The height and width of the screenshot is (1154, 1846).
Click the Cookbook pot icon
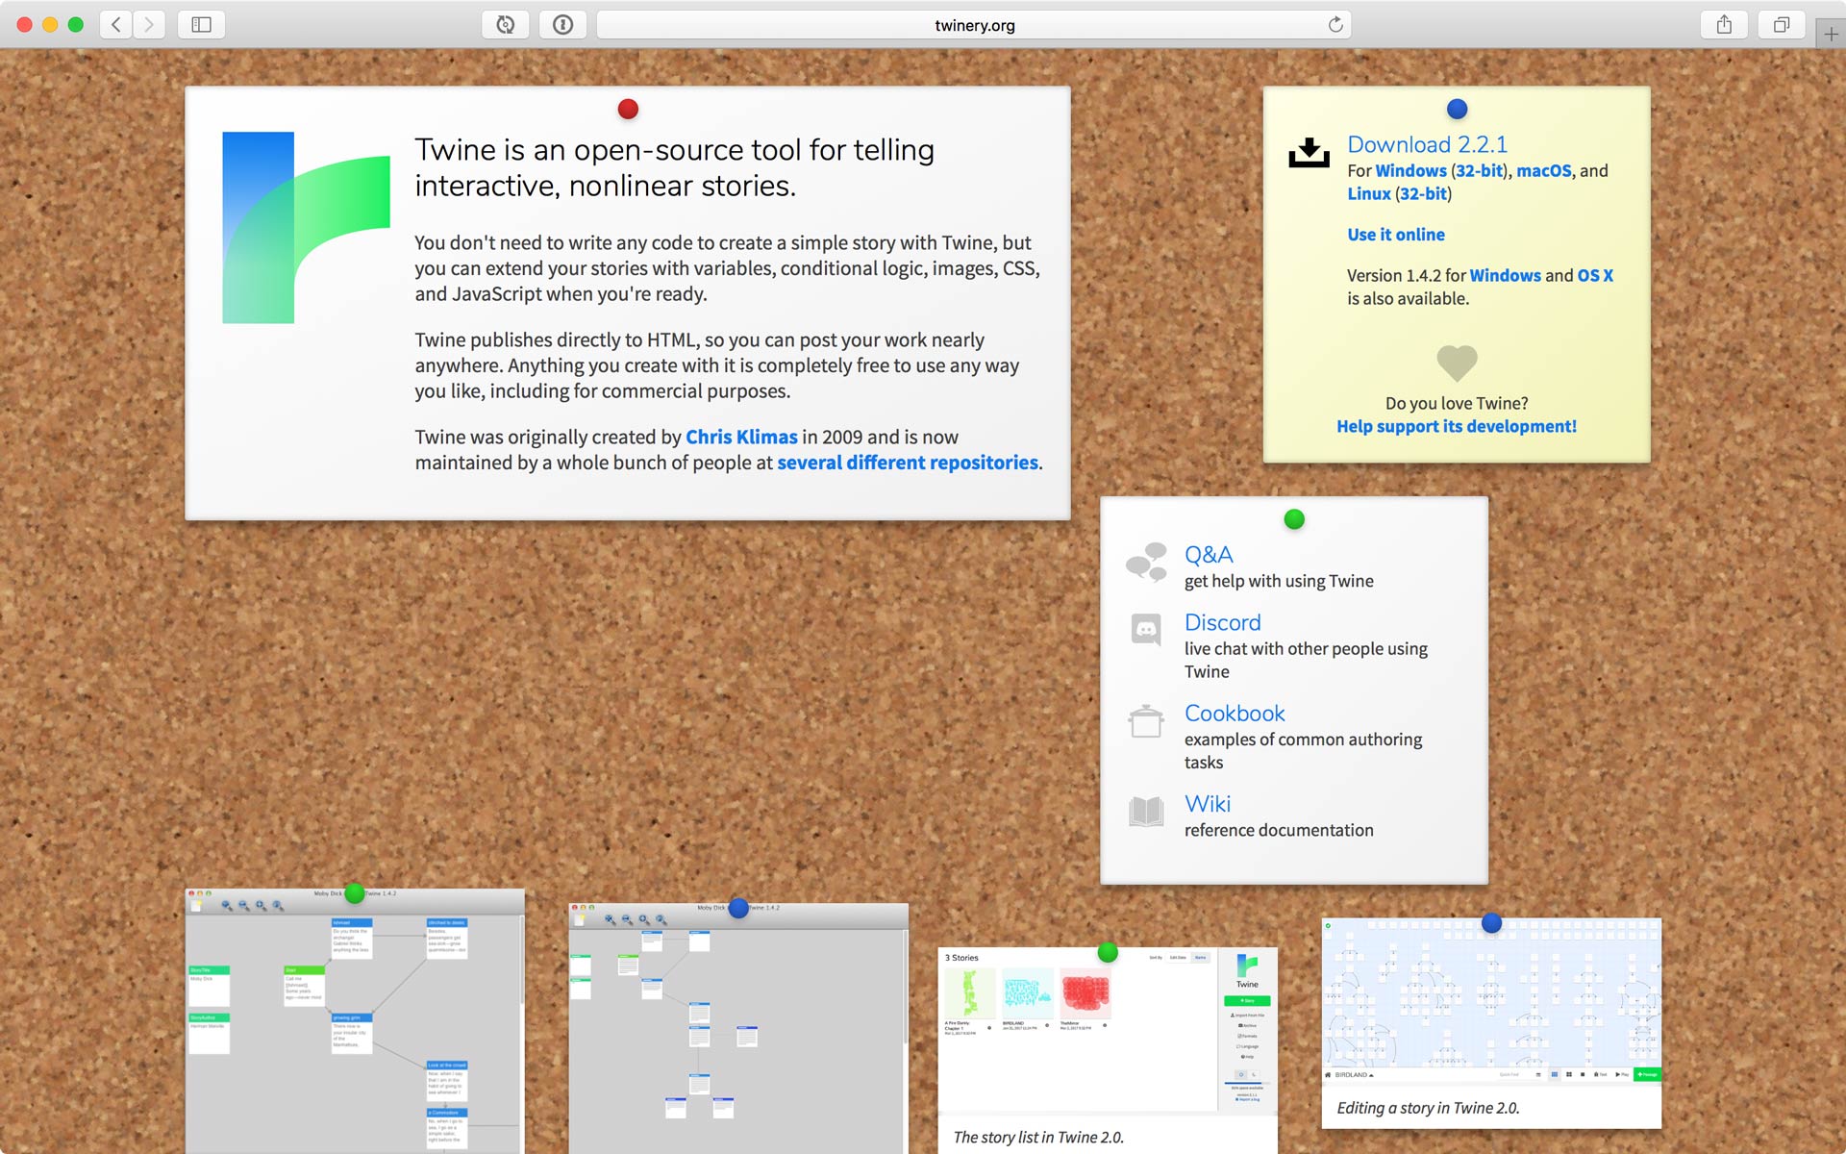(x=1146, y=721)
